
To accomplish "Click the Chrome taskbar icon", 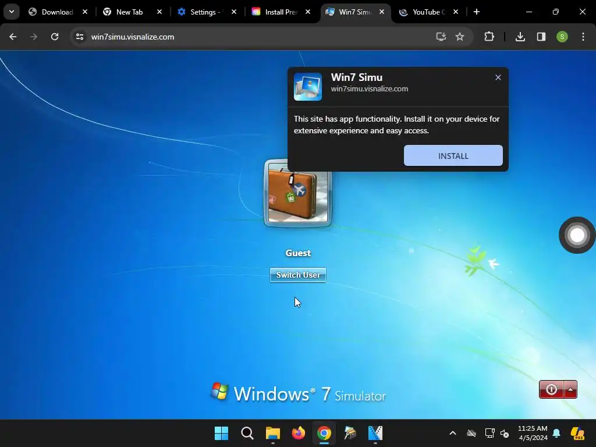I will (x=324, y=433).
